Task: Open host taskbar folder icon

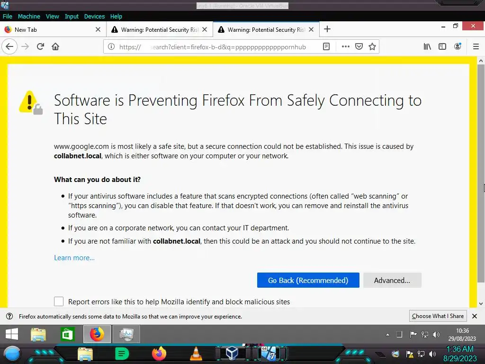Action: coord(85,355)
